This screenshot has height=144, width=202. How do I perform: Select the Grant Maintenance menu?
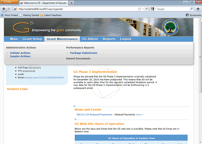click(62, 39)
